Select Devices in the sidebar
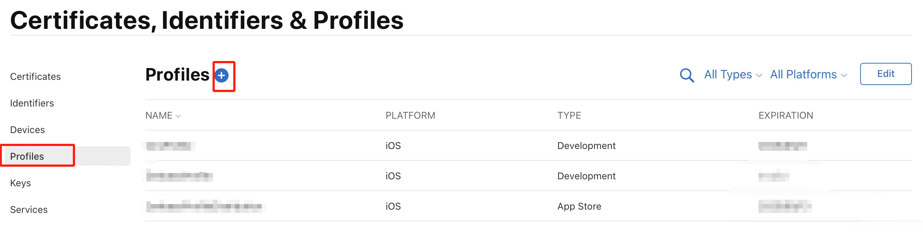 28,130
